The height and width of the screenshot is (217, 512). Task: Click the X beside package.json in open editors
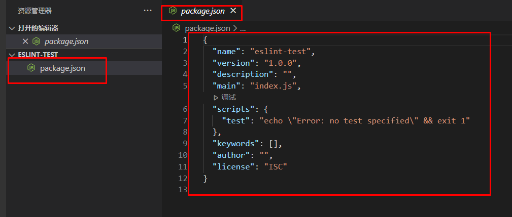[x=25, y=41]
